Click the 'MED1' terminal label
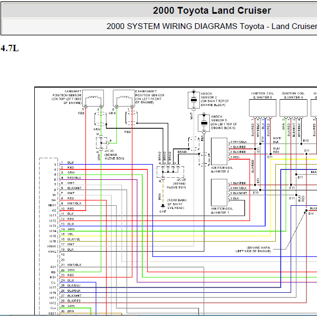The height and width of the screenshot is (316, 317). pyautogui.click(x=52, y=205)
